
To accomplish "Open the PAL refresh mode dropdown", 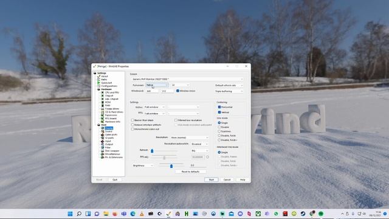I will pyautogui.click(x=200, y=151).
